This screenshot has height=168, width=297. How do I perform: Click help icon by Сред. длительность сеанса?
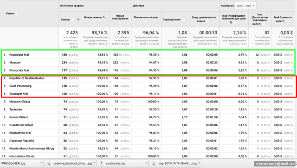point(207,21)
